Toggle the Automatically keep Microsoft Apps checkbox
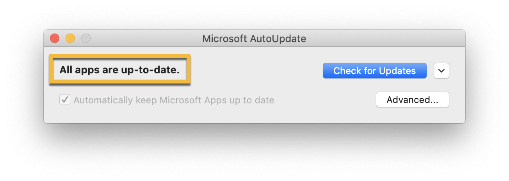The height and width of the screenshot is (181, 509). [x=64, y=100]
